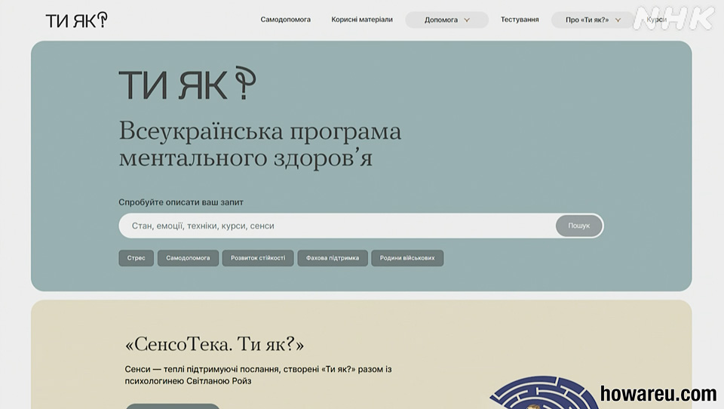Expand the Про «Ти як?» dropdown

click(x=593, y=20)
